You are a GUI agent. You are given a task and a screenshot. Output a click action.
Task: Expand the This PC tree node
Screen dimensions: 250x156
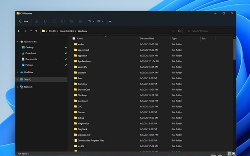[x=17, y=79]
